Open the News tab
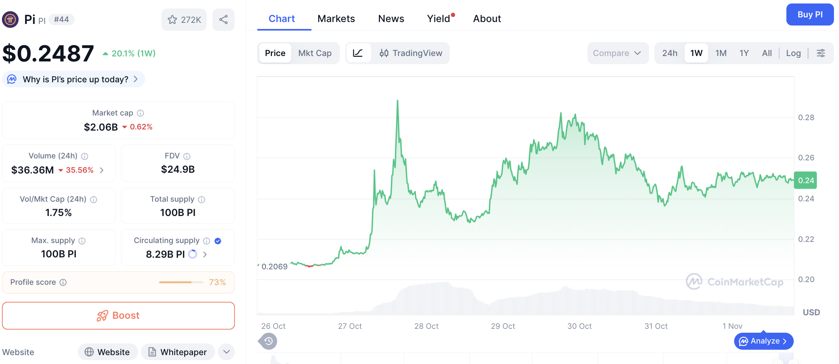The height and width of the screenshot is (364, 839). (391, 18)
